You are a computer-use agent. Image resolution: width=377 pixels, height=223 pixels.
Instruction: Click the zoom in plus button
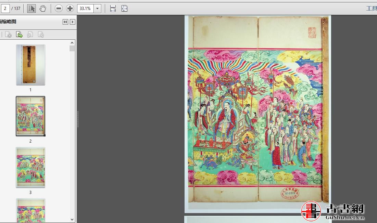click(70, 9)
